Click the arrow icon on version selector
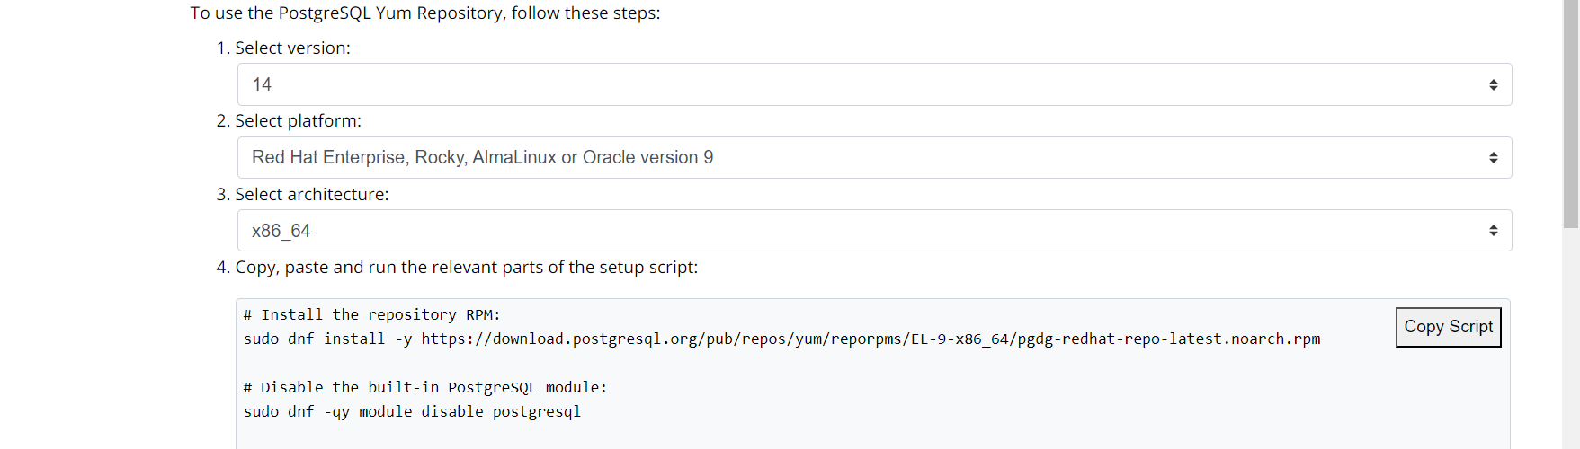Image resolution: width=1580 pixels, height=449 pixels. [x=1493, y=84]
